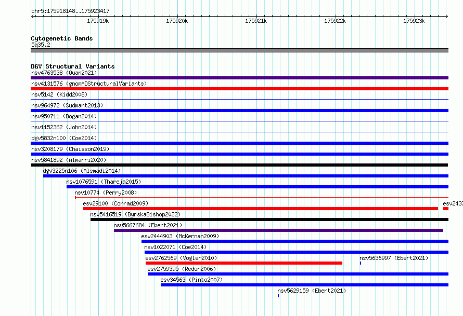Select the blue nsv964972 variant bar

coord(239,111)
